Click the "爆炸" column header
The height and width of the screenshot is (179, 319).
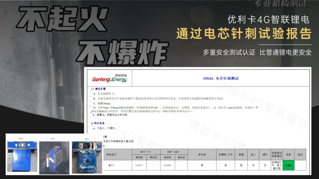(x=265, y=155)
